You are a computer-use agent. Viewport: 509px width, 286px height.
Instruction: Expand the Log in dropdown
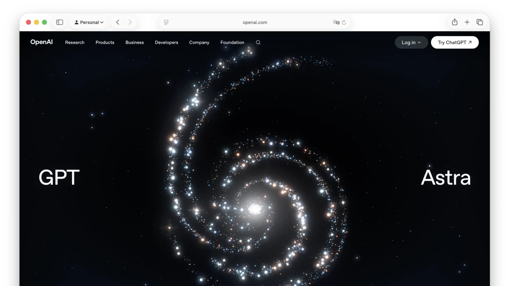click(x=412, y=43)
